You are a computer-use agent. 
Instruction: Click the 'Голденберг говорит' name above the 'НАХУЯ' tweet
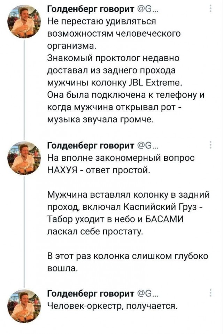click(x=91, y=145)
